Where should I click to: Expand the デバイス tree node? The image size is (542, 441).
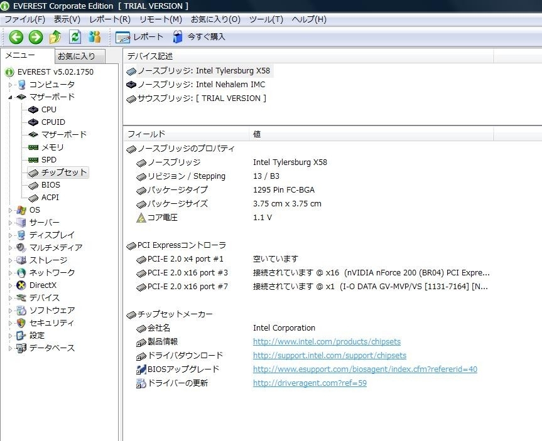[x=11, y=298]
